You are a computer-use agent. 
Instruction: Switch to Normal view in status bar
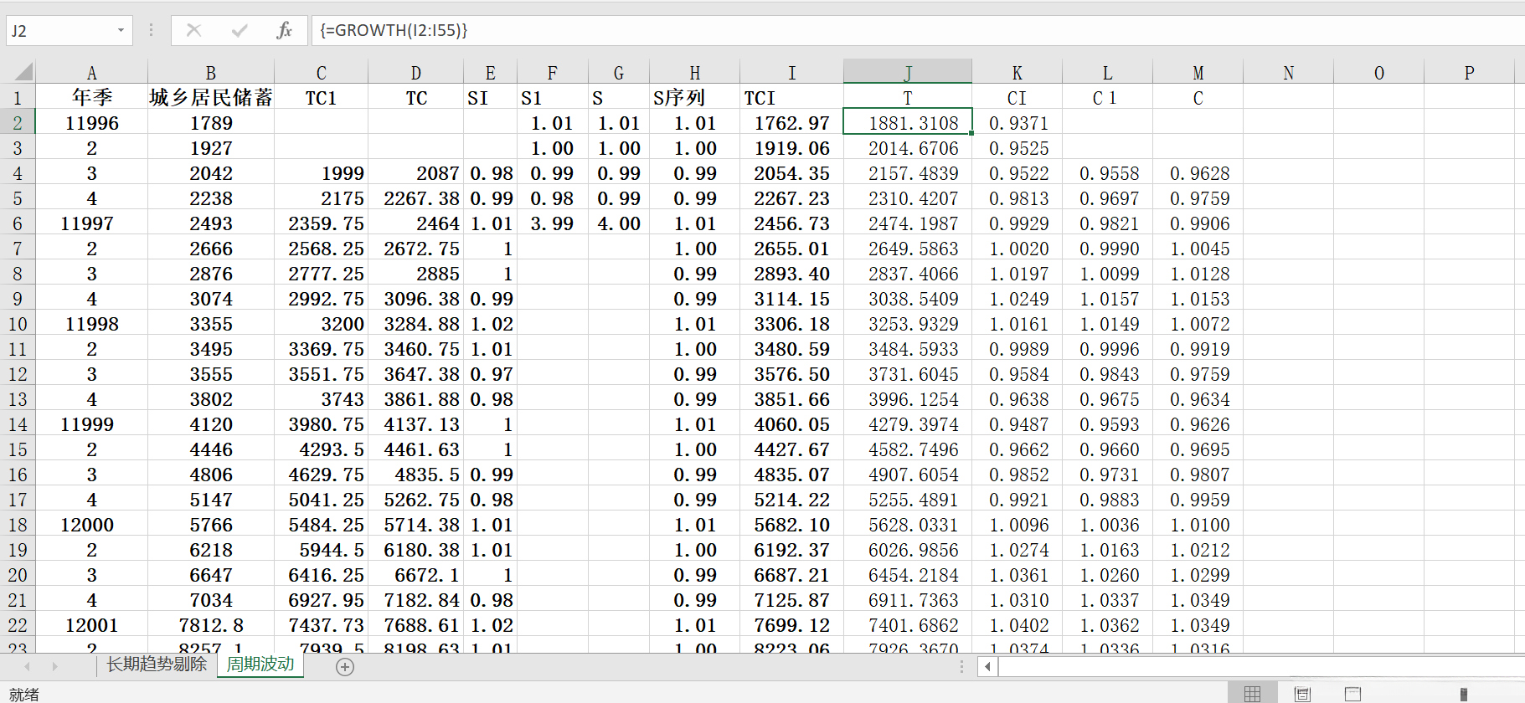click(1252, 694)
